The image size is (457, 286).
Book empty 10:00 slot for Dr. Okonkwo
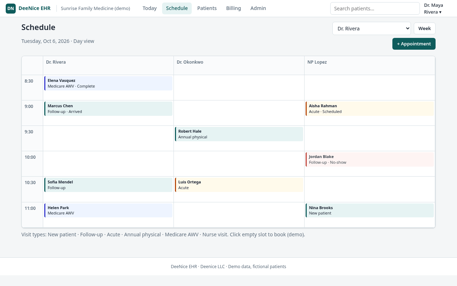(239, 164)
